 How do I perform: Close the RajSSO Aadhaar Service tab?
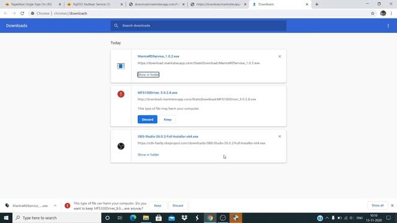122,4
